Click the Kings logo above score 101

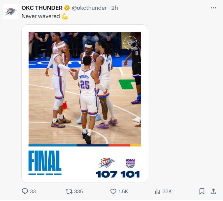point(130,163)
